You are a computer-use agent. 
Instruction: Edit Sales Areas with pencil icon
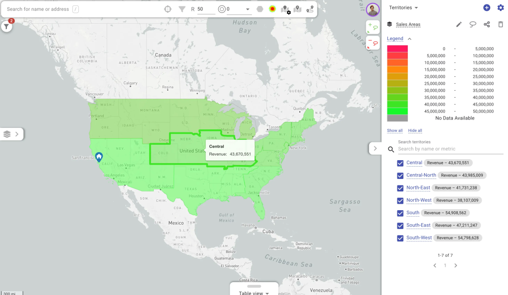click(x=459, y=24)
